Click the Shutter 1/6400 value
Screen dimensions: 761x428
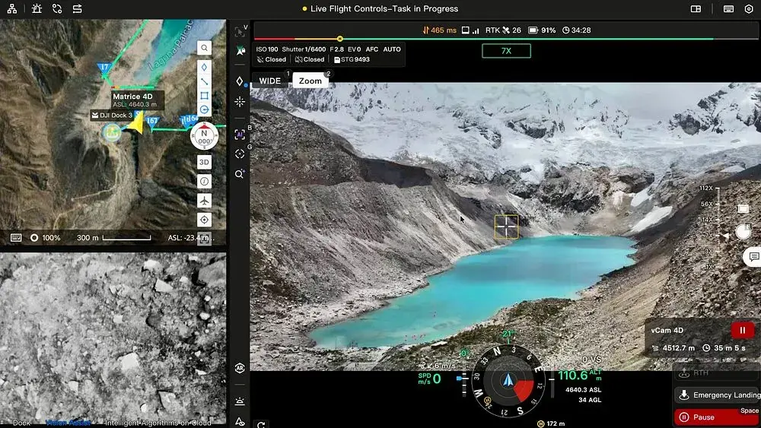[304, 49]
